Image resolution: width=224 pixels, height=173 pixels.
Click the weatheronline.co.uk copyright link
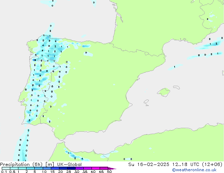click(x=194, y=170)
